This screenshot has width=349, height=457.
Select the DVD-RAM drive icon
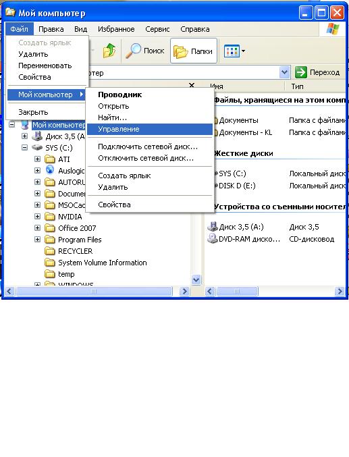(212, 239)
